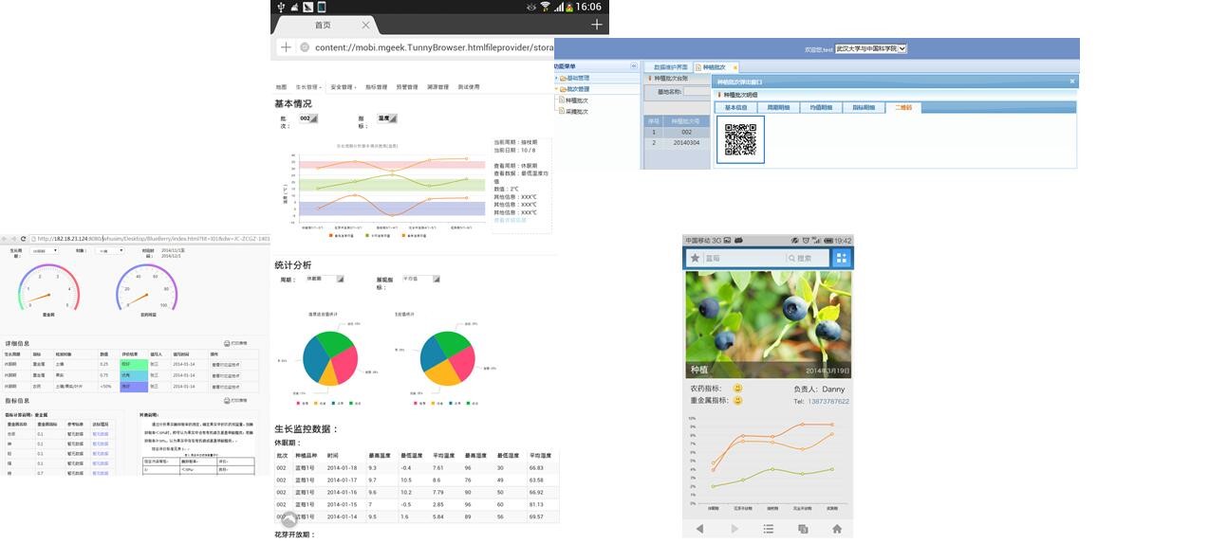Click the QR code image
1209x544 pixels.
pyautogui.click(x=740, y=140)
